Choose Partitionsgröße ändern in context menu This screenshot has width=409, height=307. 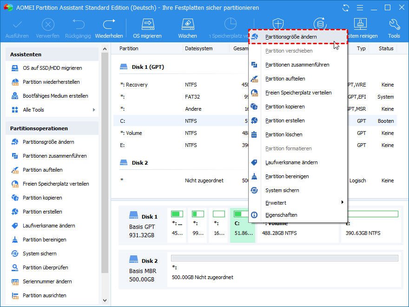(297, 37)
